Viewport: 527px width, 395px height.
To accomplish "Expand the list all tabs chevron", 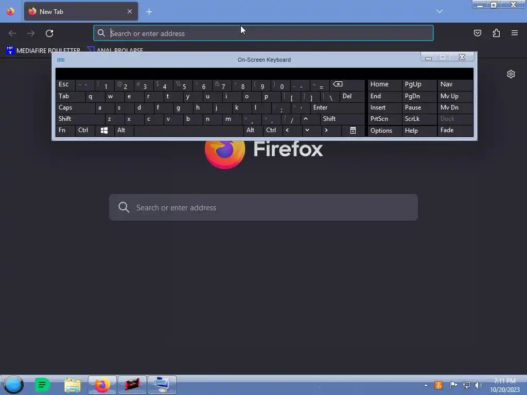I will point(440,11).
